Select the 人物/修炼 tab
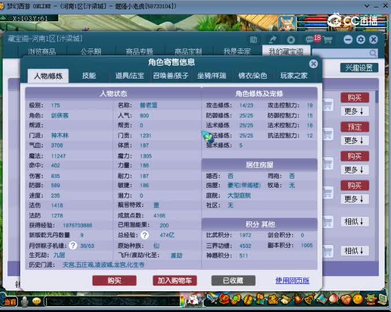This screenshot has width=391, height=312. click(48, 76)
